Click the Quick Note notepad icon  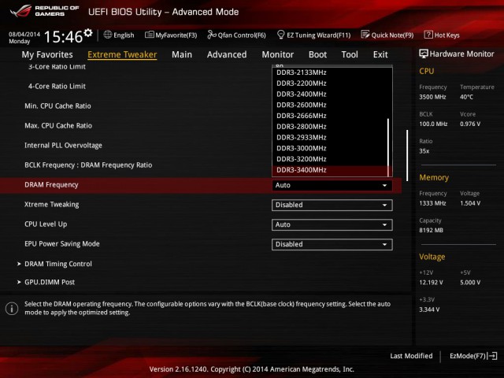pos(365,35)
